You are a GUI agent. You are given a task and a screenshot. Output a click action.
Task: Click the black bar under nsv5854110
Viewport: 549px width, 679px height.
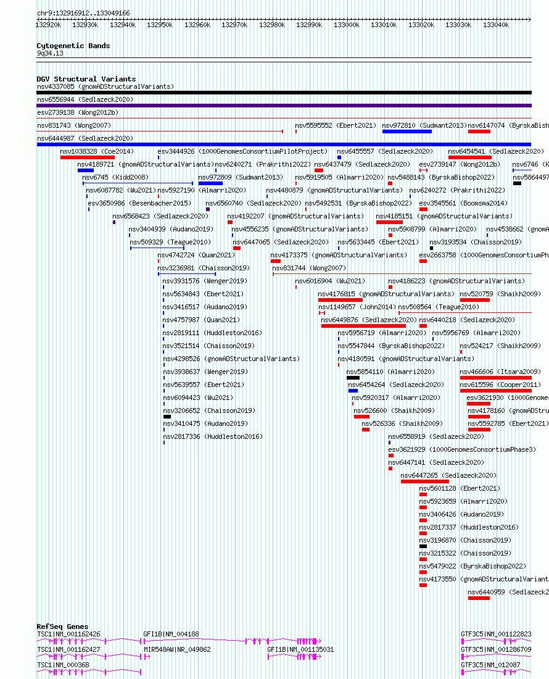click(x=353, y=378)
